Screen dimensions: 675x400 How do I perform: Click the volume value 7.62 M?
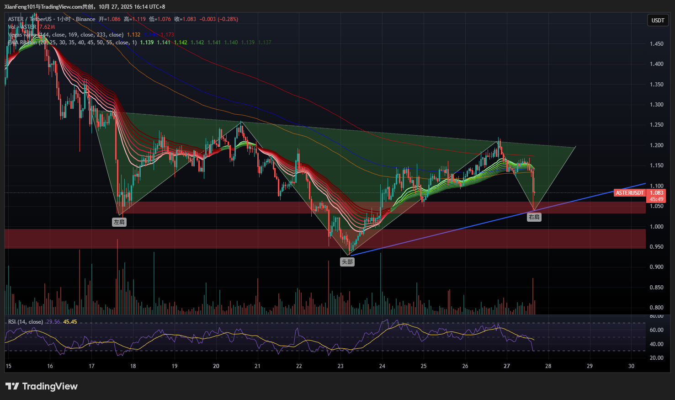coord(47,27)
